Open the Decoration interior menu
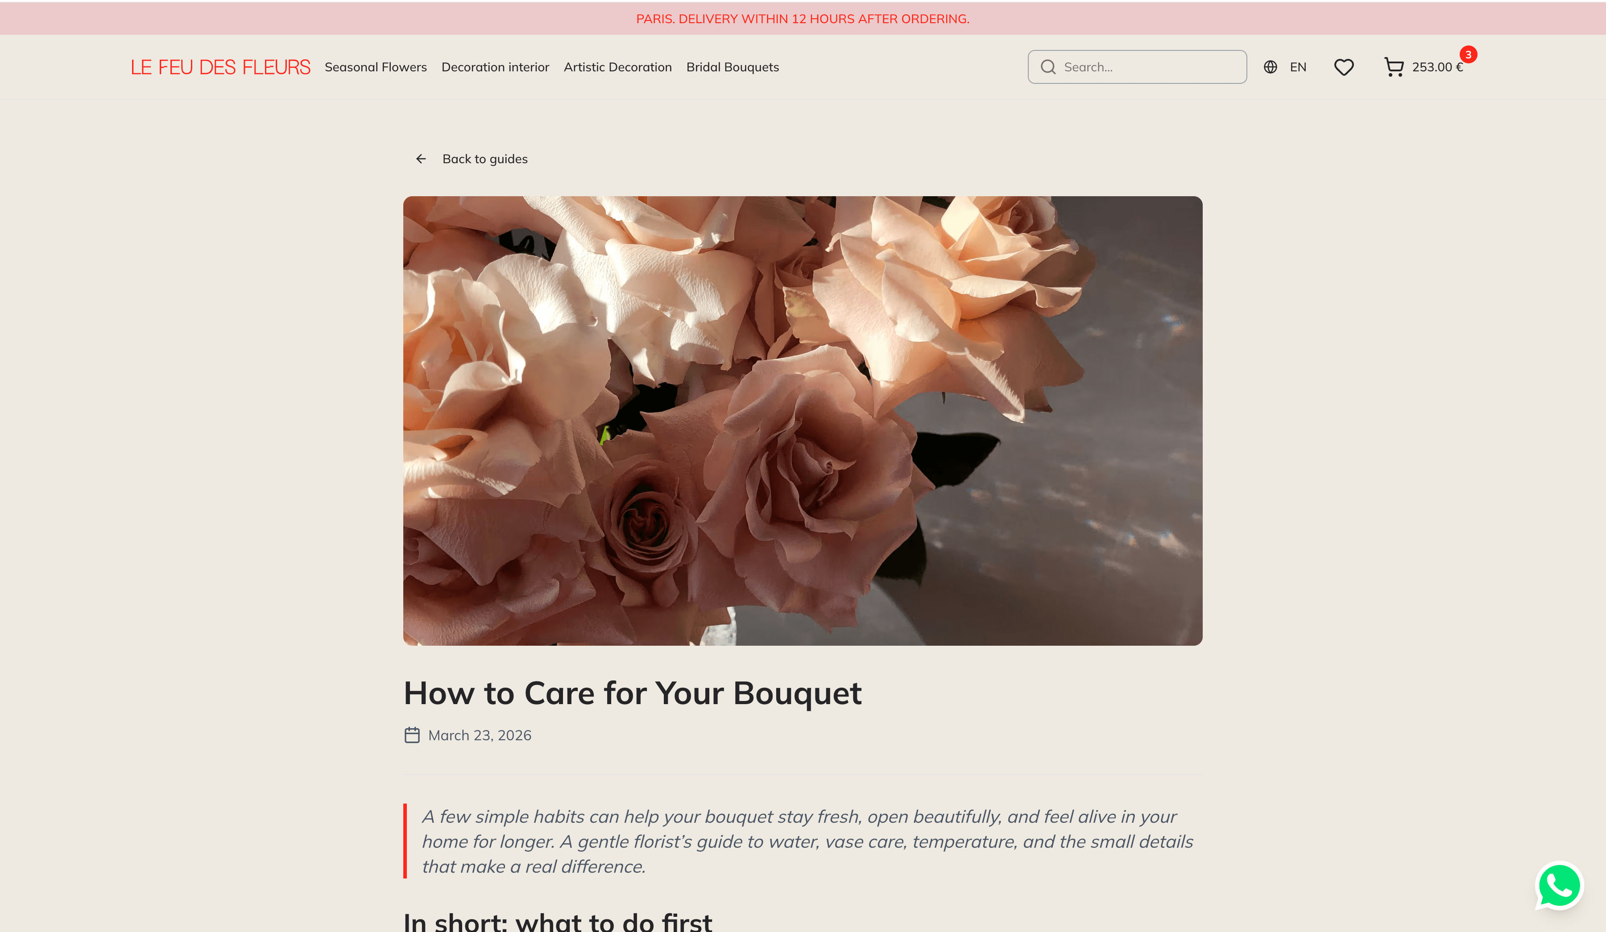This screenshot has width=1606, height=932. click(495, 67)
